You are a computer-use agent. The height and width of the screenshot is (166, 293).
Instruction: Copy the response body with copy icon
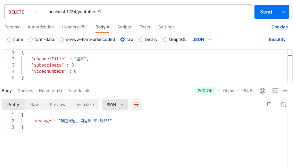[270, 105]
